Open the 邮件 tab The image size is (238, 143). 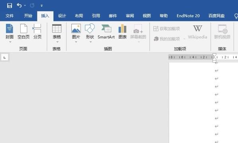pyautogui.click(x=113, y=16)
